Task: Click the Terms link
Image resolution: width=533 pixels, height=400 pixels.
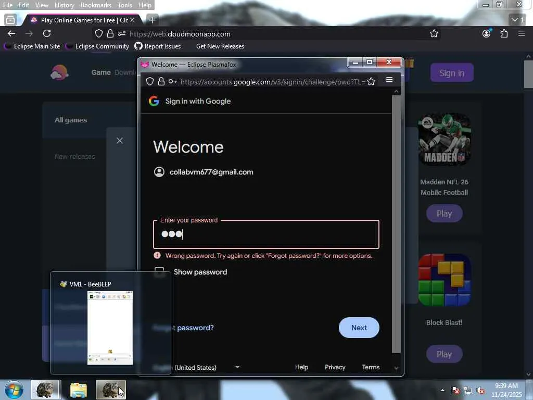Action: click(371, 367)
